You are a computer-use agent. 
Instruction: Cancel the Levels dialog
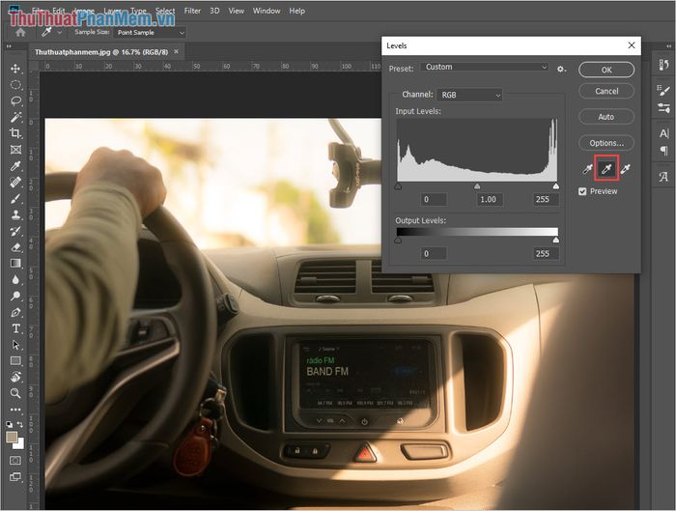tap(606, 91)
